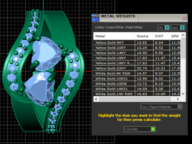
Task: Click the 12.82 grams cell
Action: [x=144, y=42]
